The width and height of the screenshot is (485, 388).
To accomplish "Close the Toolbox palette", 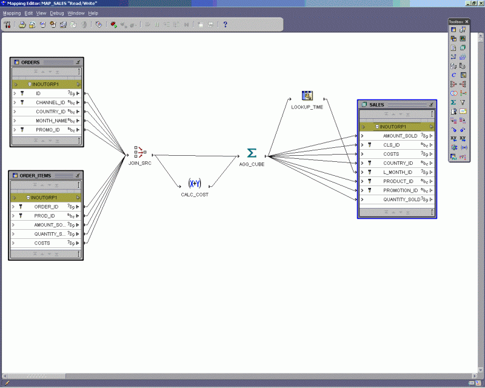I will pos(467,22).
